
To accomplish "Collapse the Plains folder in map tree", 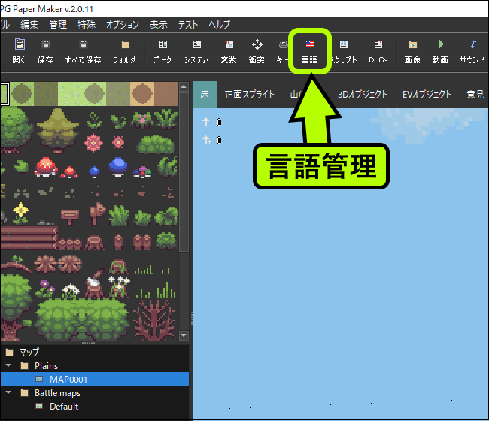I will coord(9,366).
